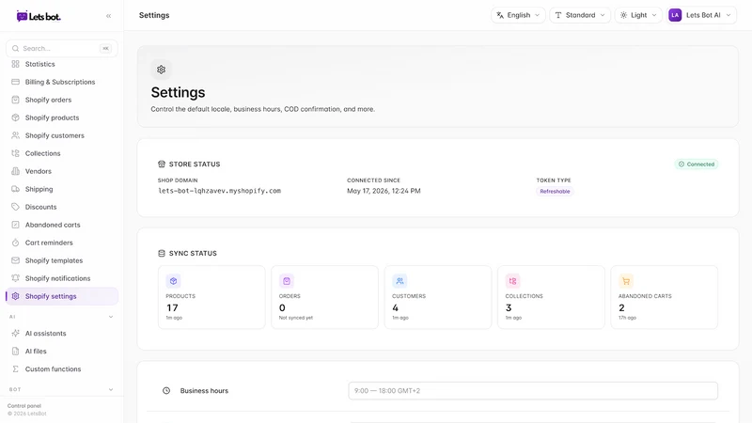This screenshot has width=752, height=423.
Task: Click the Shopify settings gear icon in sidebar
Action: [x=15, y=296]
